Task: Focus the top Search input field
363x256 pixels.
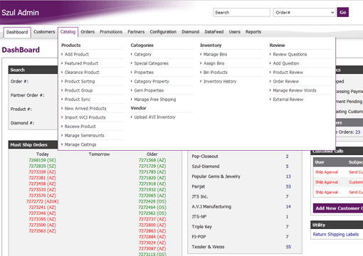Action: (241, 12)
